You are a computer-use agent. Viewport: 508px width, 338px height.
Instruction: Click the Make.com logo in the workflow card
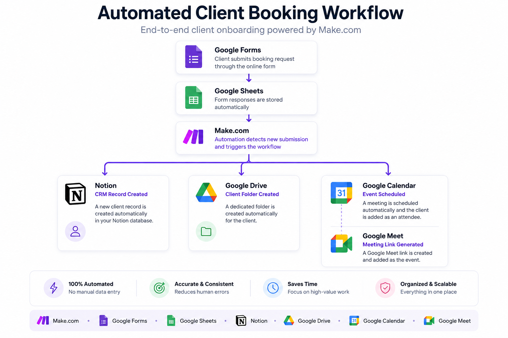193,137
